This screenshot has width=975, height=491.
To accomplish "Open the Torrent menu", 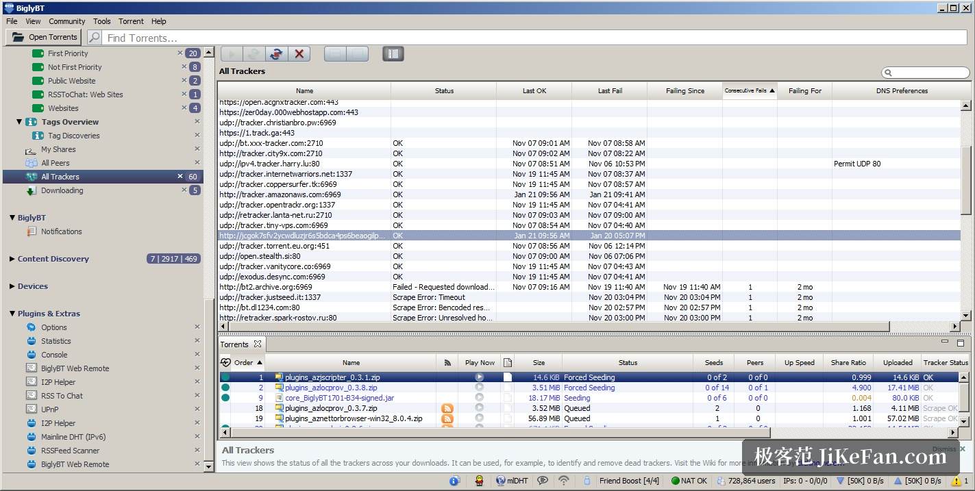I will click(x=131, y=21).
